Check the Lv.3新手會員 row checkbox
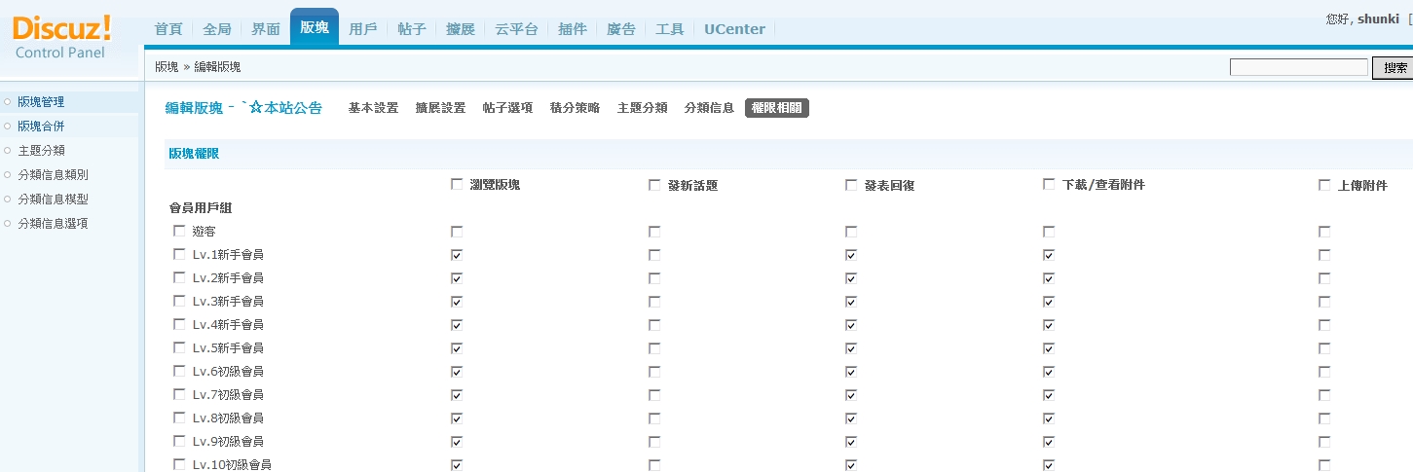 178,301
